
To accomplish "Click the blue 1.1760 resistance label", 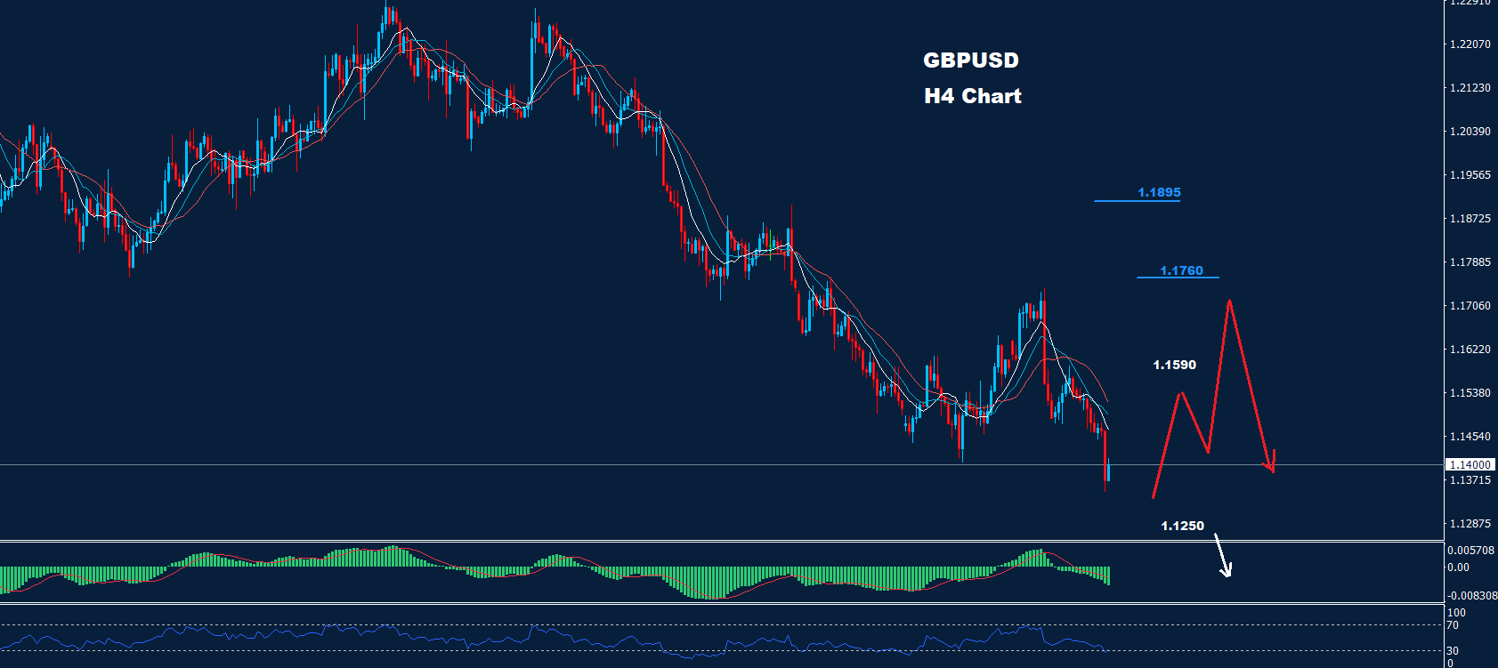I will [1181, 270].
